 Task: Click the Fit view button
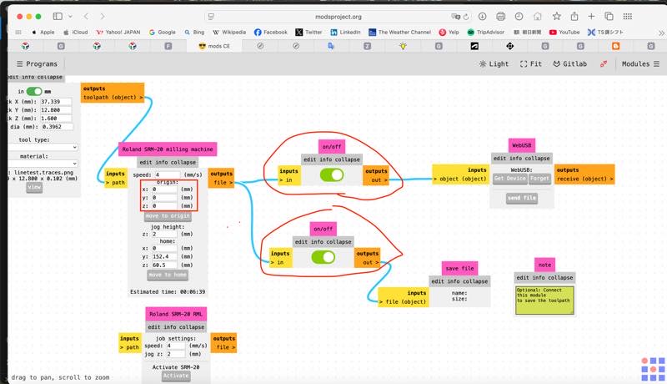(531, 63)
